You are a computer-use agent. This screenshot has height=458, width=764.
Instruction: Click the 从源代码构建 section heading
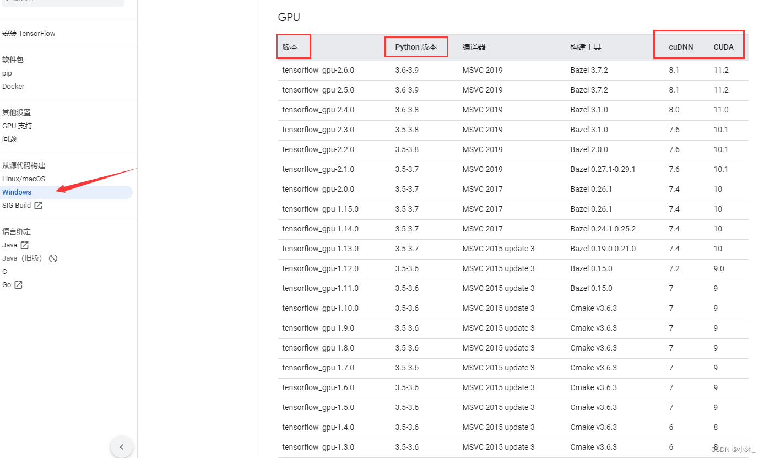point(24,166)
